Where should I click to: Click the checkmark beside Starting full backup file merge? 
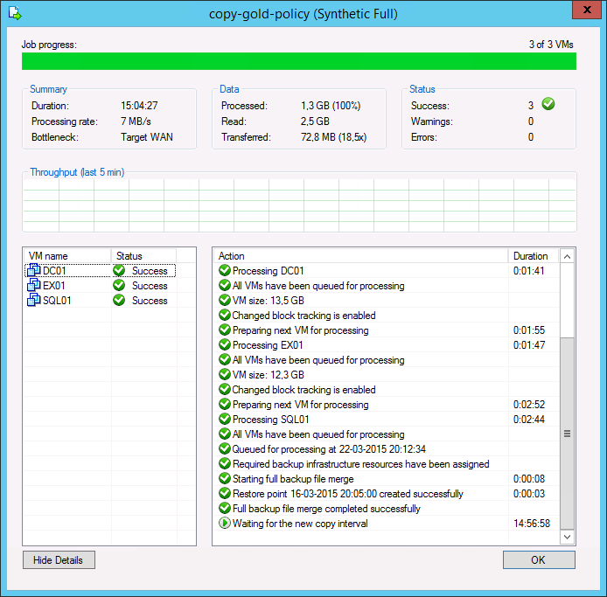coord(225,479)
